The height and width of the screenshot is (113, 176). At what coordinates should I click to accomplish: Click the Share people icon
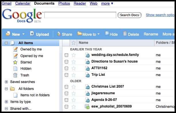click(59, 34)
